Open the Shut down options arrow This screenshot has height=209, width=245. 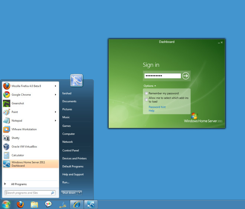tap(79, 193)
